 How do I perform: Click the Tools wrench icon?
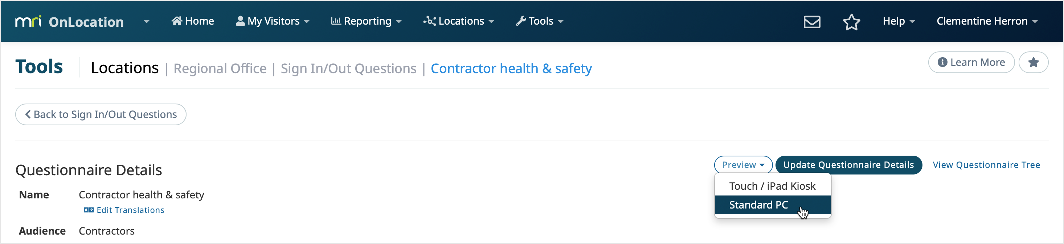pyautogui.click(x=520, y=21)
